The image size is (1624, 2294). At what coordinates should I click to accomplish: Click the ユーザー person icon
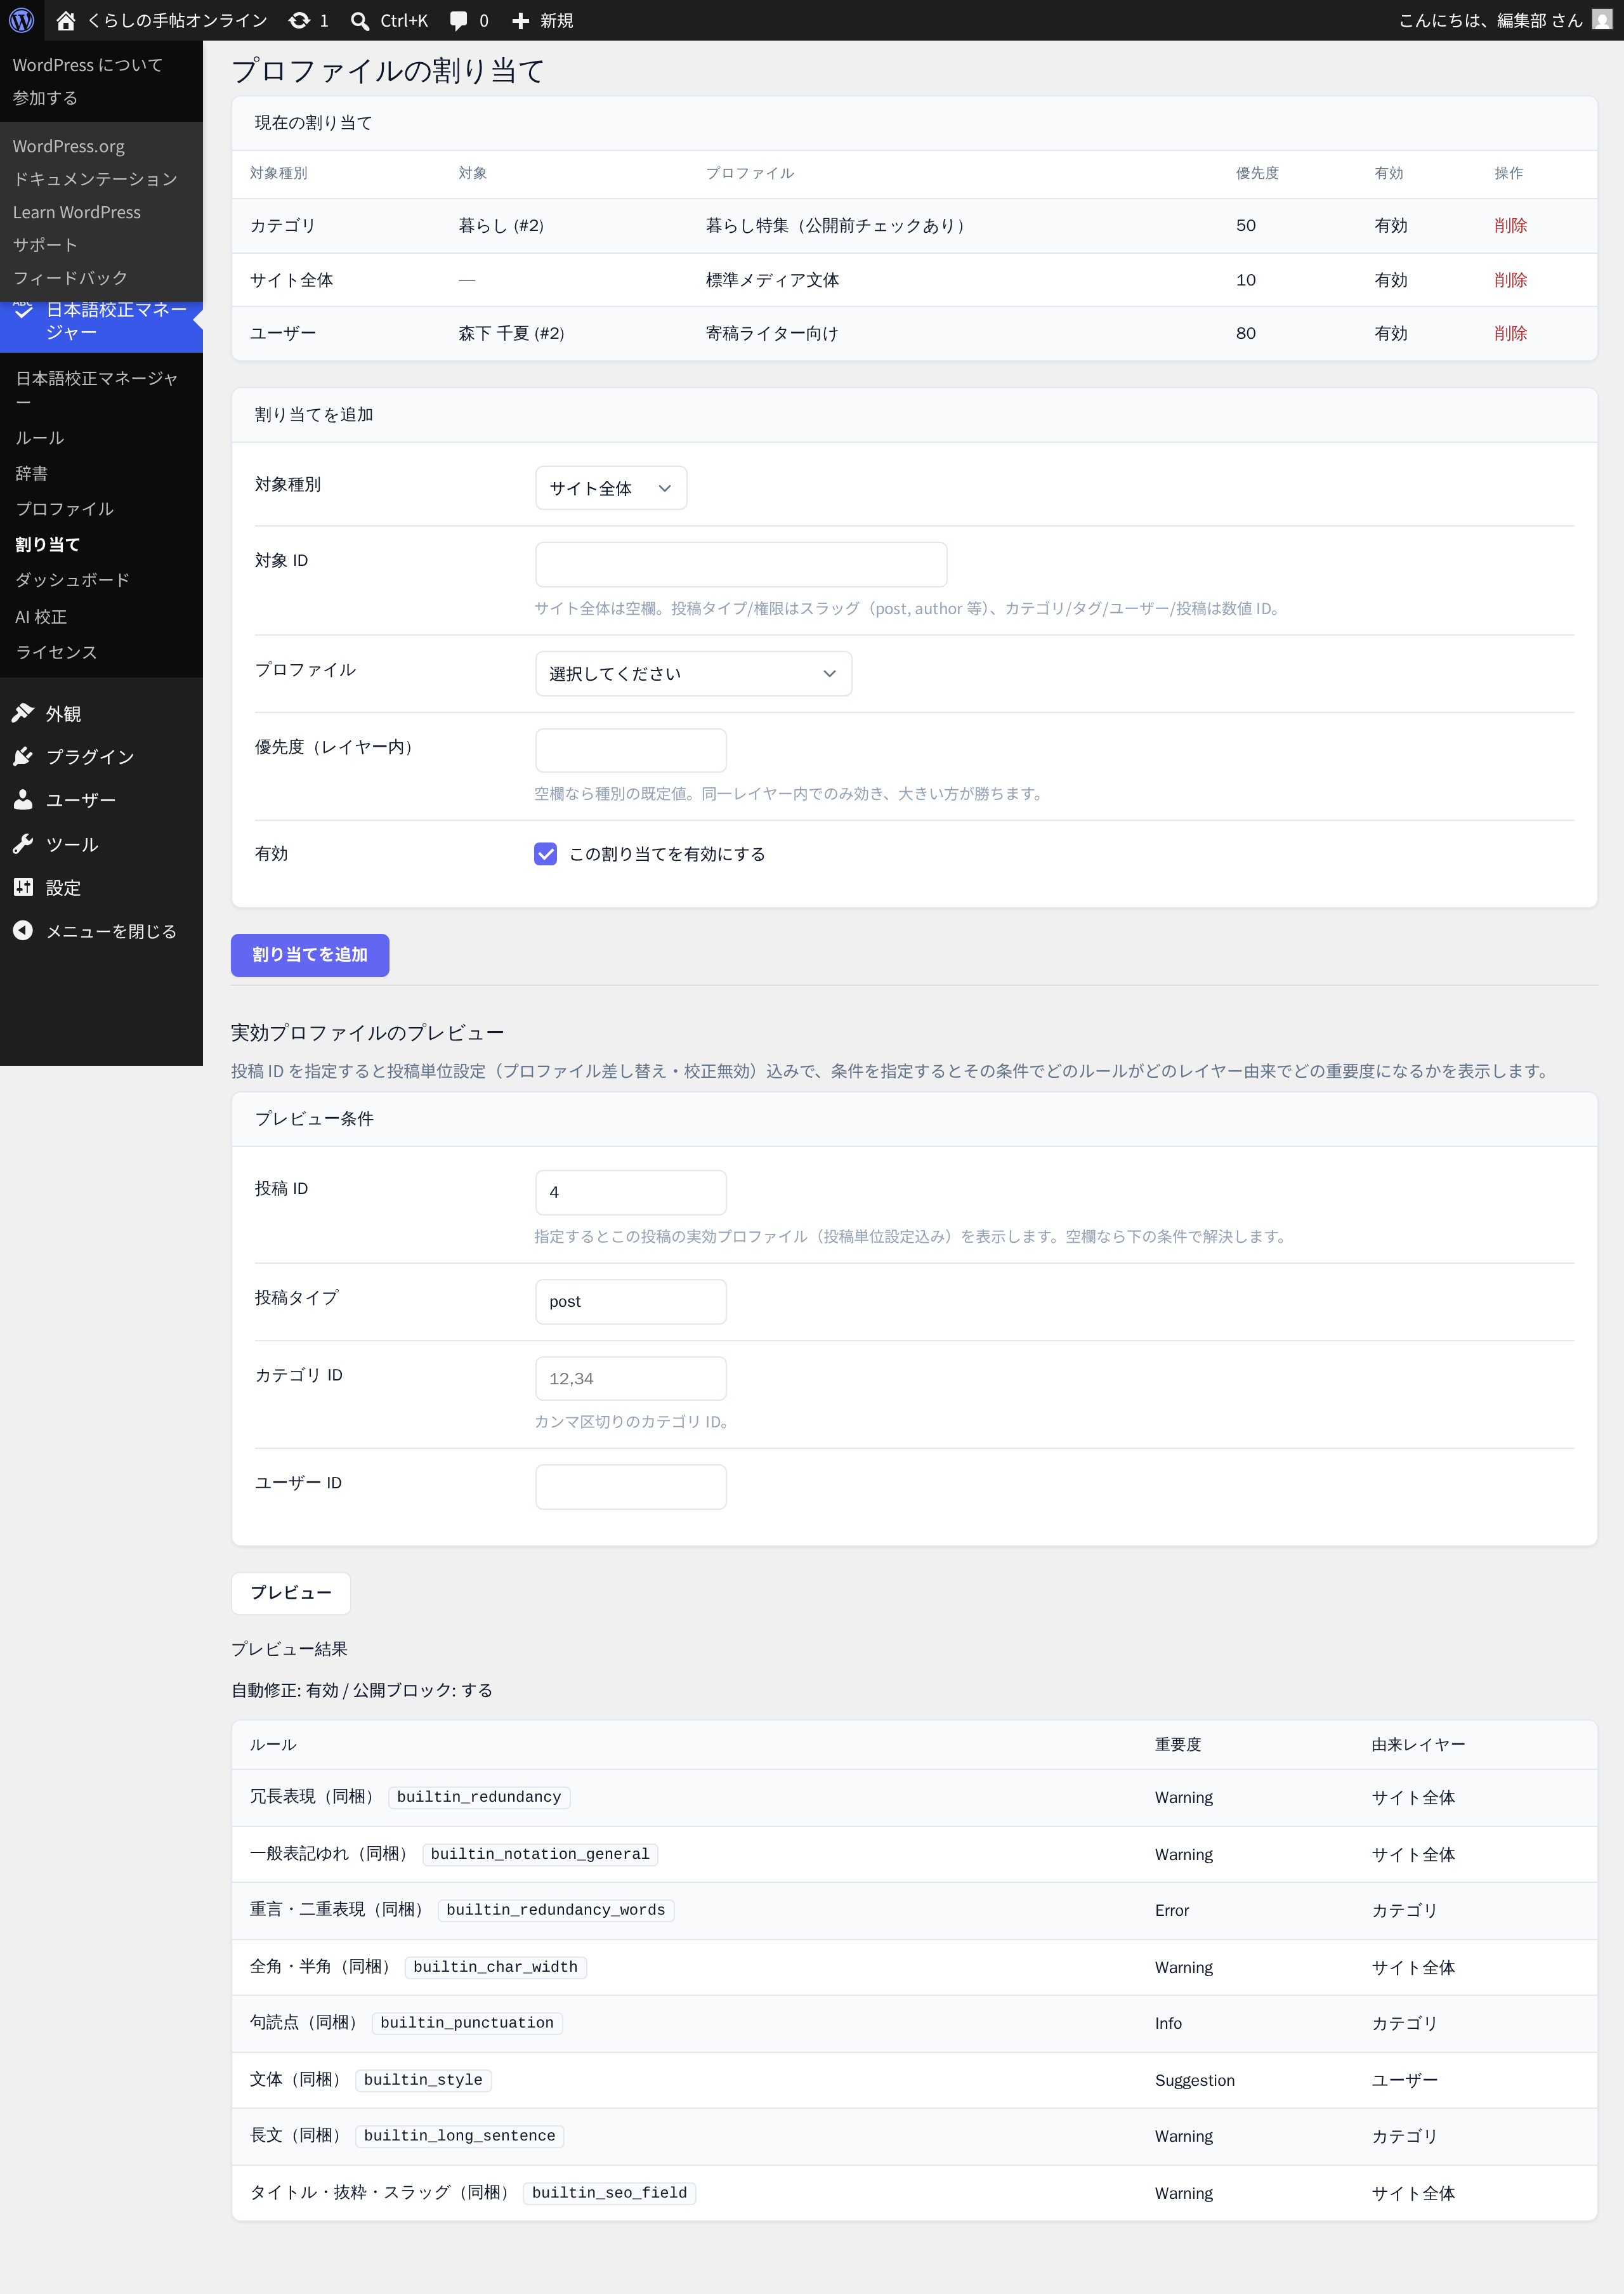click(x=23, y=800)
